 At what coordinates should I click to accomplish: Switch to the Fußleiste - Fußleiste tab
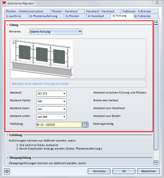coord(140,11)
